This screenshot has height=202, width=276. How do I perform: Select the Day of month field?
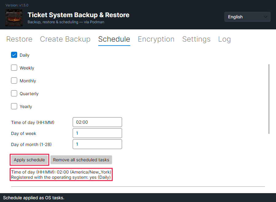[x=97, y=144]
